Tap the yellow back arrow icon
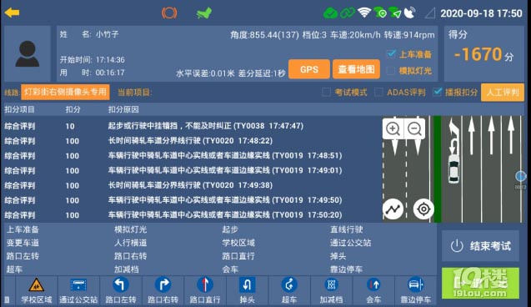Screen dimensions: 531x307 point(13,13)
